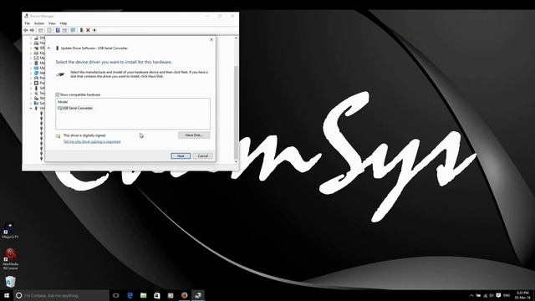Viewport: 535px width, 301px height.
Task: Open the Windows Store from the taskbar
Action: point(156,295)
